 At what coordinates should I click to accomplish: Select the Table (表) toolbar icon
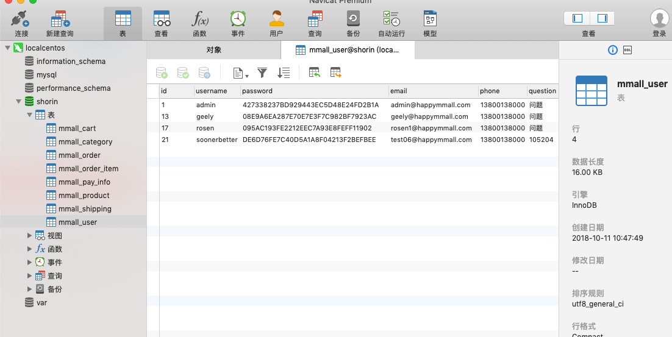tap(123, 24)
